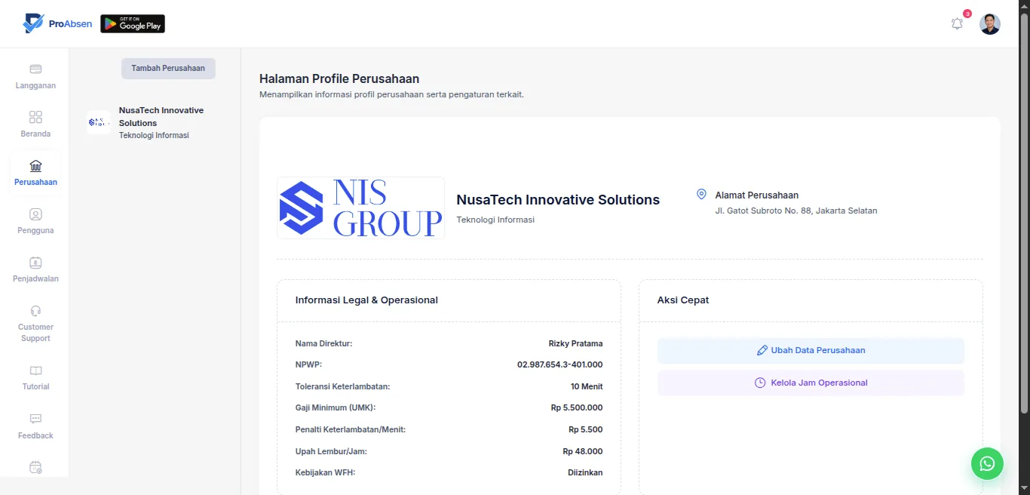Click the Feedback chat icon
Image resolution: width=1030 pixels, height=495 pixels.
coord(35,419)
